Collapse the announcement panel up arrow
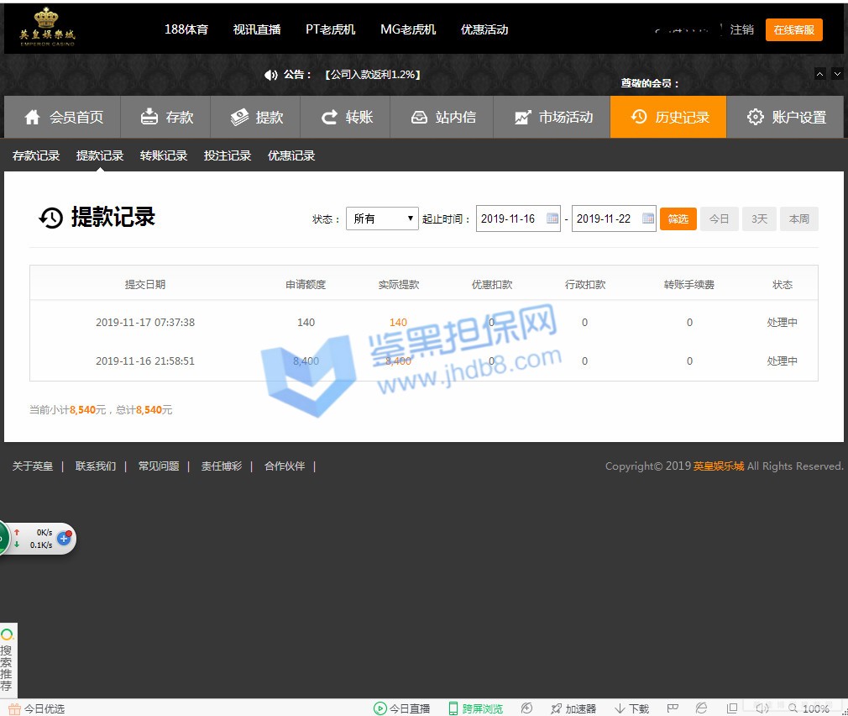Image resolution: width=848 pixels, height=716 pixels. click(x=820, y=74)
